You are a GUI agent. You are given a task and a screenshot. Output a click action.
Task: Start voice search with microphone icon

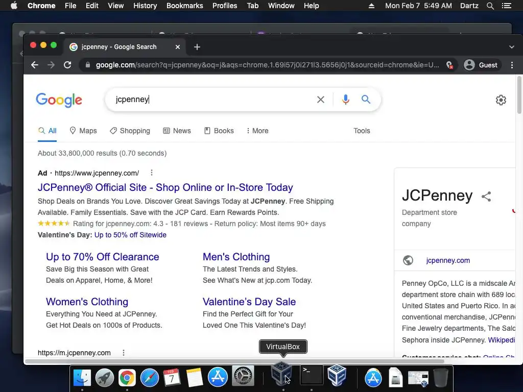click(346, 100)
